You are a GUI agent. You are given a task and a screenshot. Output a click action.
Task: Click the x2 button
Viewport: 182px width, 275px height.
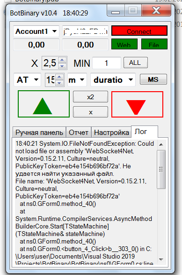(90, 97)
